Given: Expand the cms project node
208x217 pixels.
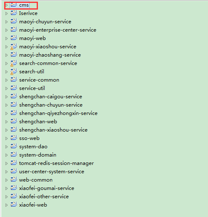Looking at the screenshot, I should point(6,5).
